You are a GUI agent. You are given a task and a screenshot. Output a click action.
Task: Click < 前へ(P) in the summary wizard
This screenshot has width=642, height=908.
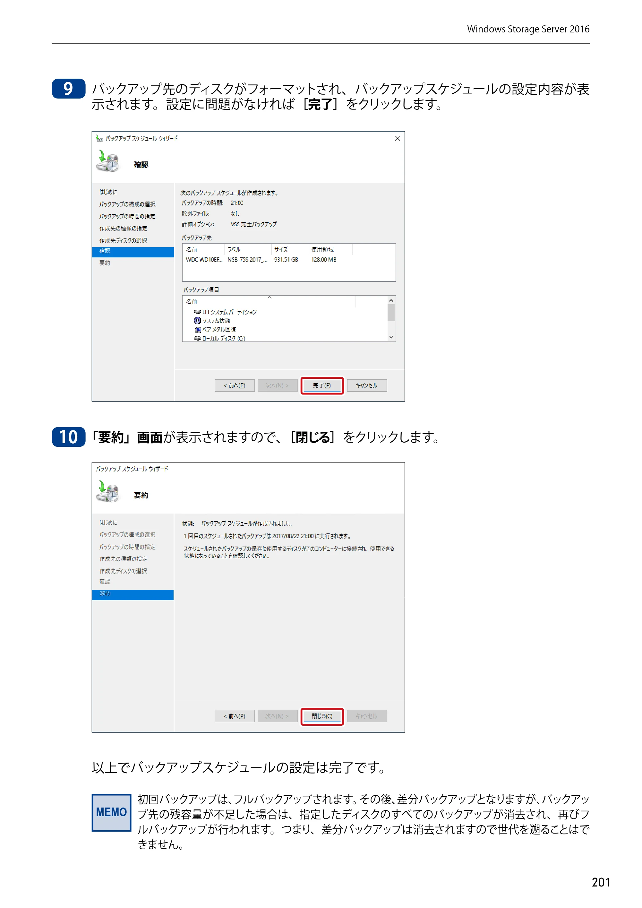(235, 716)
